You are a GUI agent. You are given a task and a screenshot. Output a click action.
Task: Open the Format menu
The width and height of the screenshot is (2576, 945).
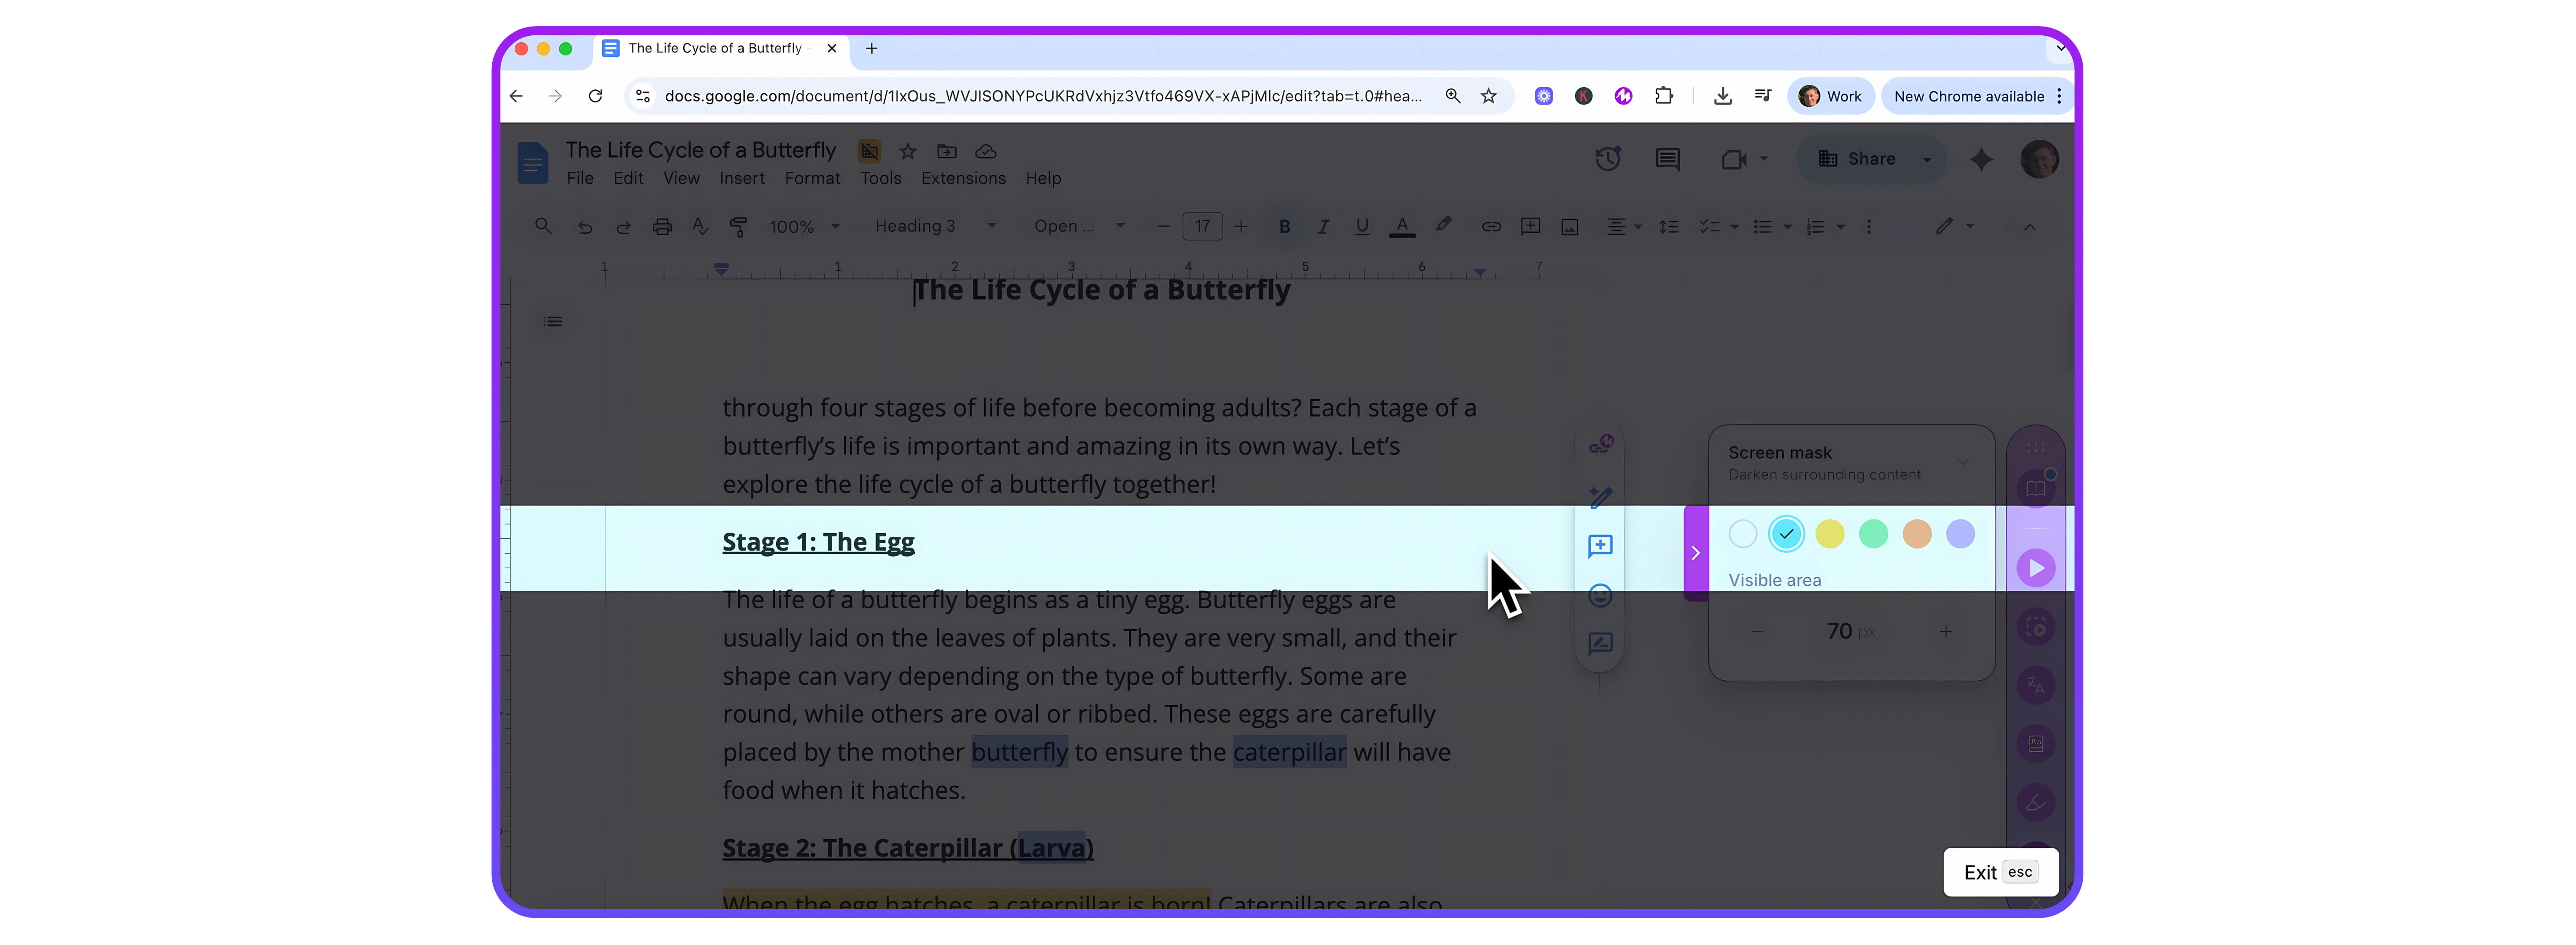[x=812, y=178]
